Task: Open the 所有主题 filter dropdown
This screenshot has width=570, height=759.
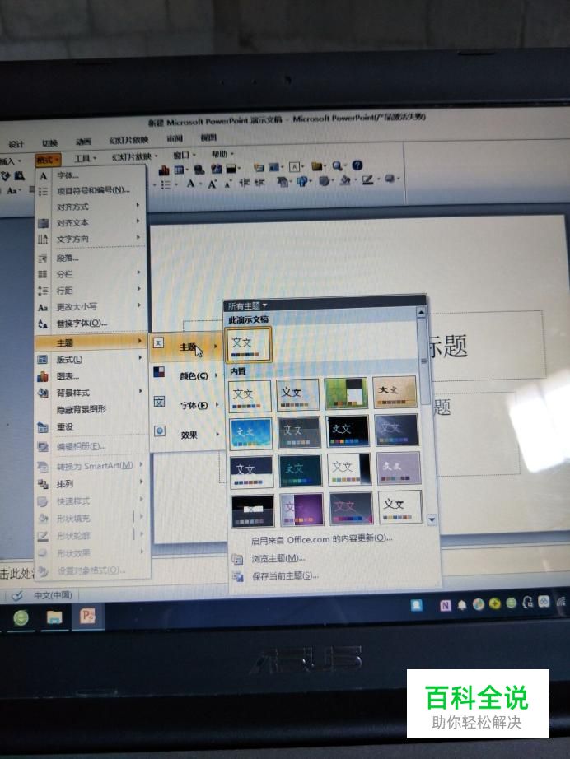Action: (x=247, y=306)
